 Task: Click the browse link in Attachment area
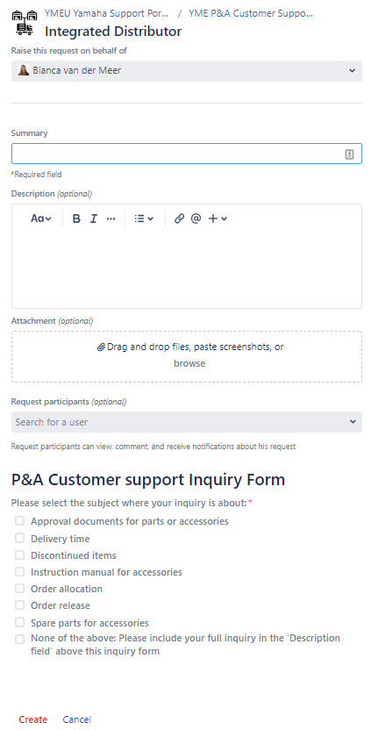pyautogui.click(x=189, y=363)
